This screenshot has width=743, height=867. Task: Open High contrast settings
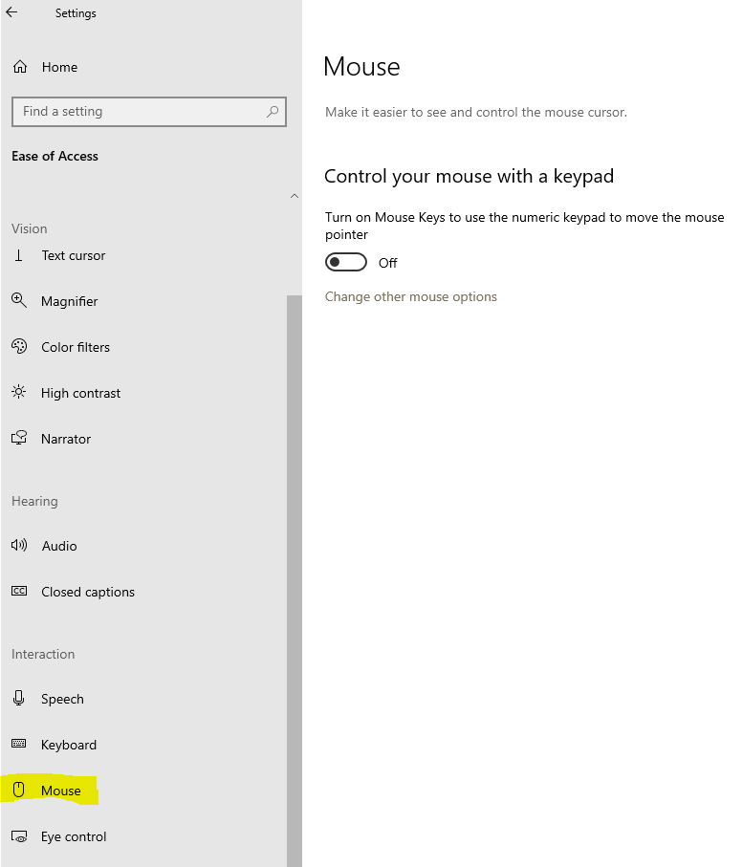click(x=80, y=393)
